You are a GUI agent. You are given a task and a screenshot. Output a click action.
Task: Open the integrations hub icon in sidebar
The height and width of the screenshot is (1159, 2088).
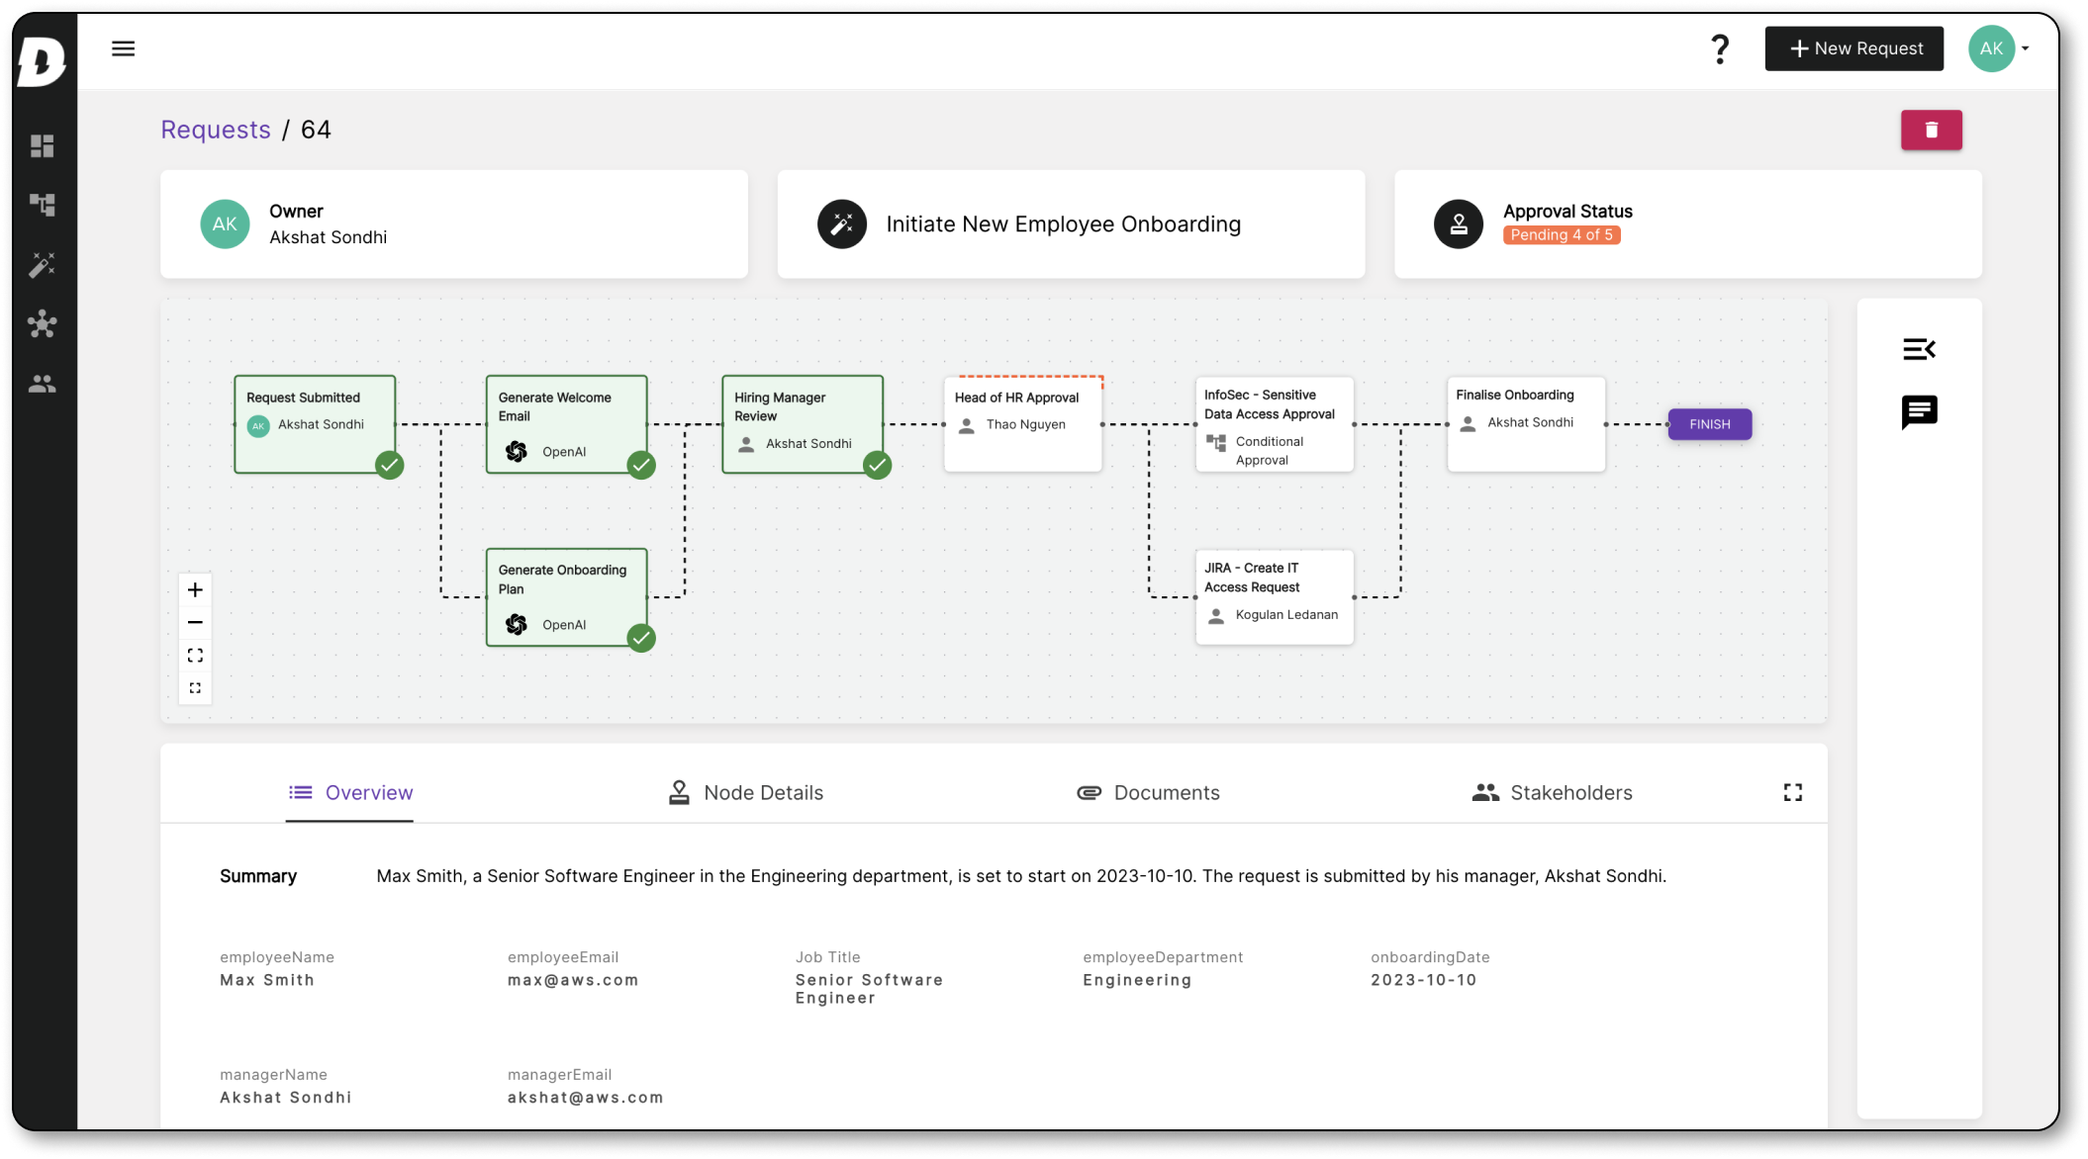(43, 324)
